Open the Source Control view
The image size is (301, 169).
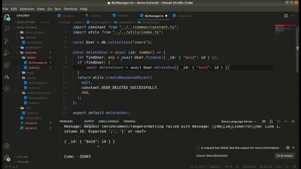click(7, 41)
